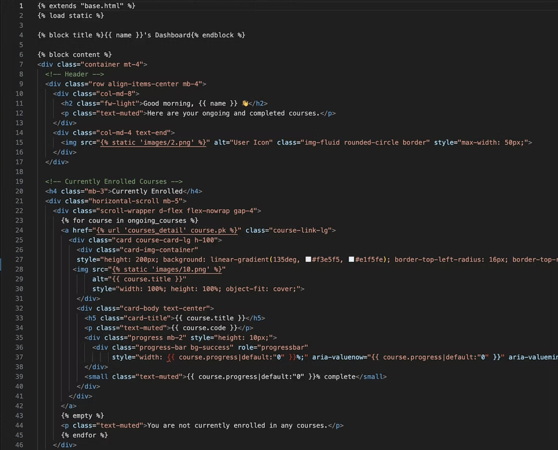Click the "User Icon" alt attribute value
The height and width of the screenshot is (450, 558).
pyautogui.click(x=253, y=143)
